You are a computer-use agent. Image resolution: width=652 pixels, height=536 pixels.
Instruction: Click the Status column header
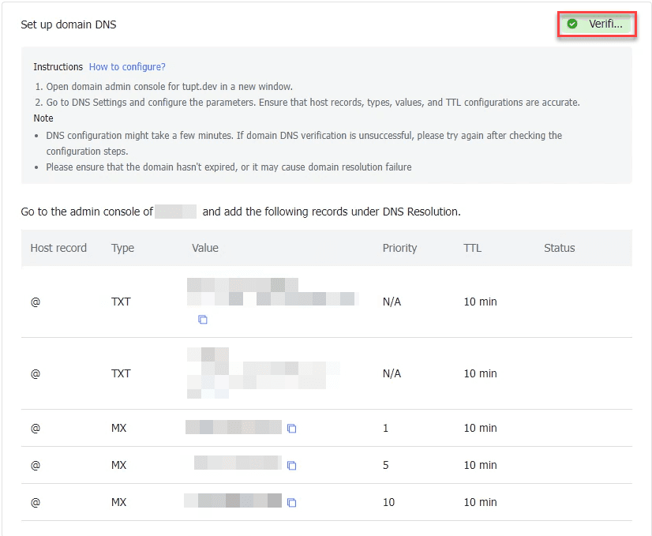[x=560, y=248]
